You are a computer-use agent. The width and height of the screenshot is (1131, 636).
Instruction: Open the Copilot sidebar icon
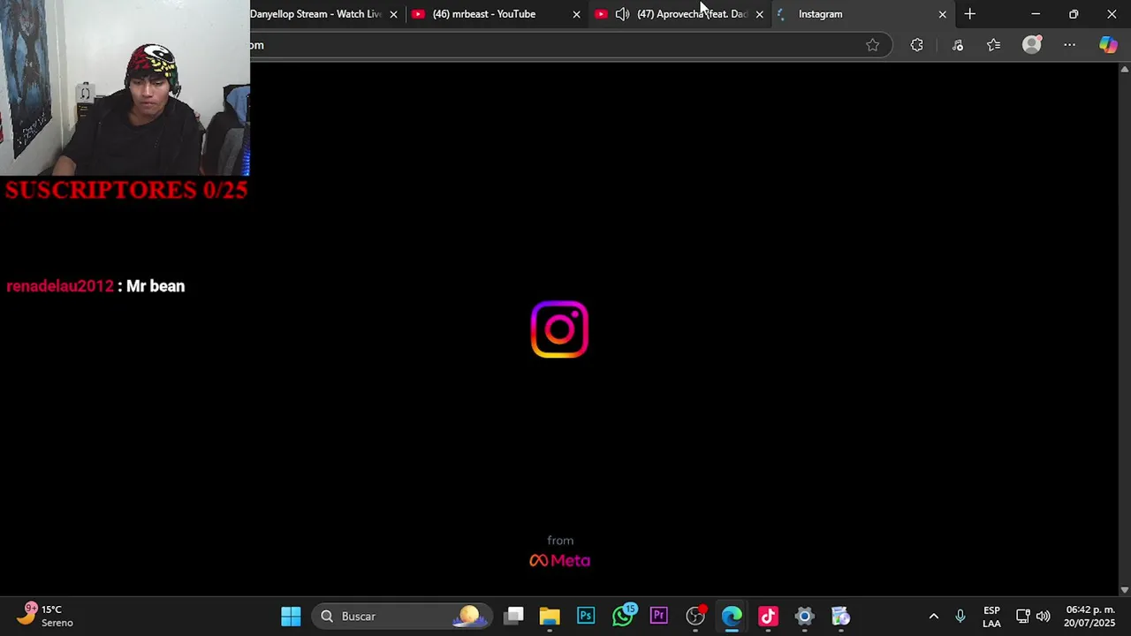1108,45
